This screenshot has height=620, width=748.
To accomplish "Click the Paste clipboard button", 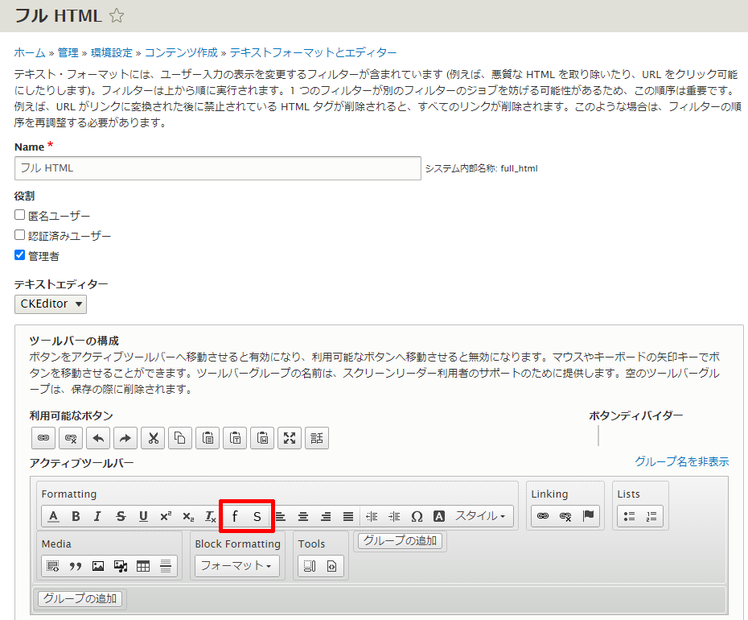I will tap(208, 438).
